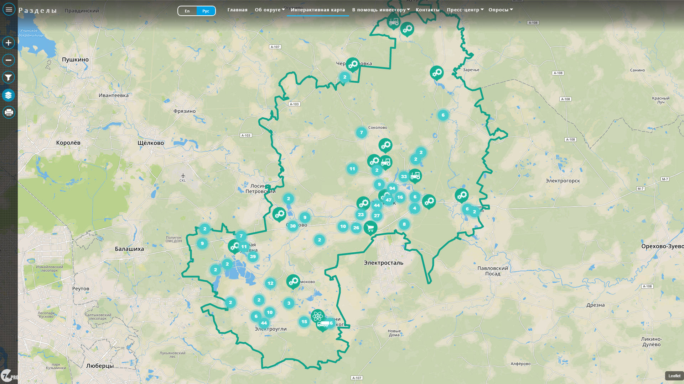684x384 pixels.
Task: Click the gears marker near Тимохово
Action: tap(293, 282)
